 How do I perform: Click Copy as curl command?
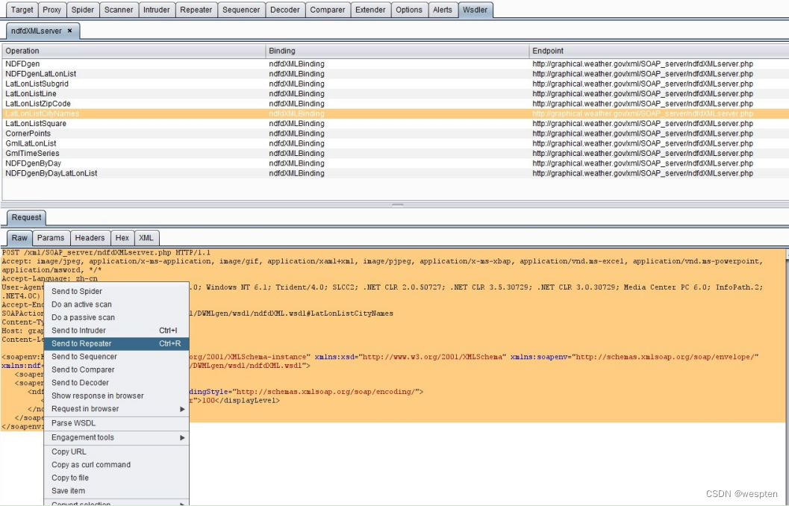point(90,465)
